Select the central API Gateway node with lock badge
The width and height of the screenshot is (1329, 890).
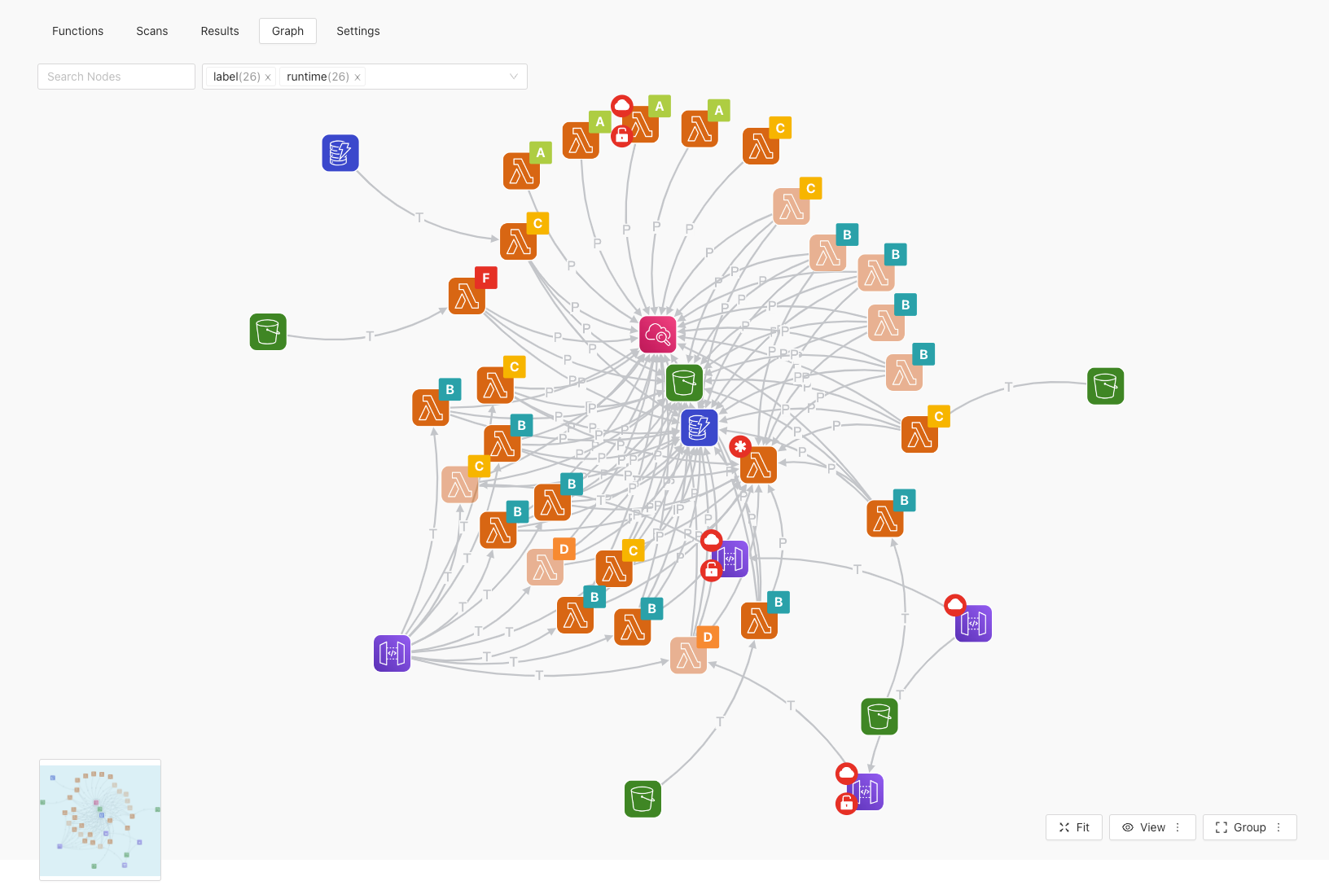pyautogui.click(x=730, y=559)
